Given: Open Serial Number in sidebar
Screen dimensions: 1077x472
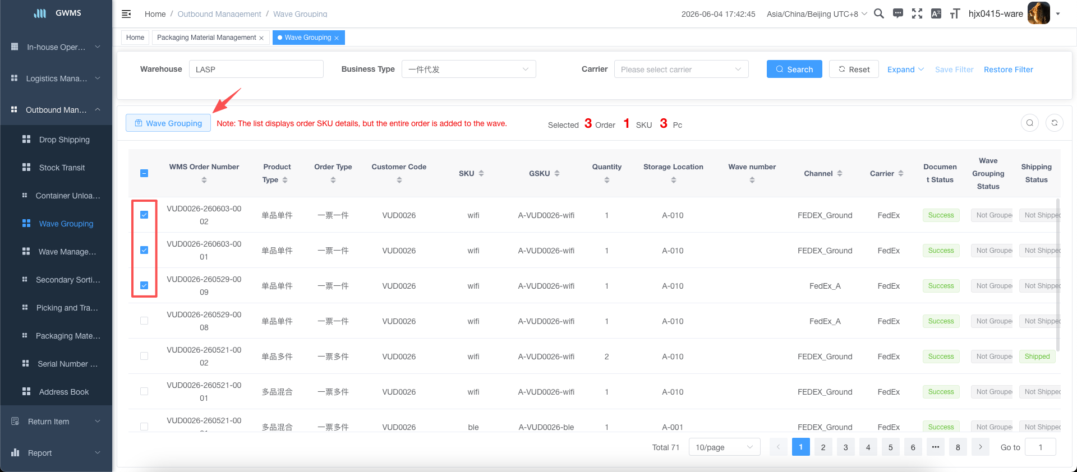Looking at the screenshot, I should [56, 364].
